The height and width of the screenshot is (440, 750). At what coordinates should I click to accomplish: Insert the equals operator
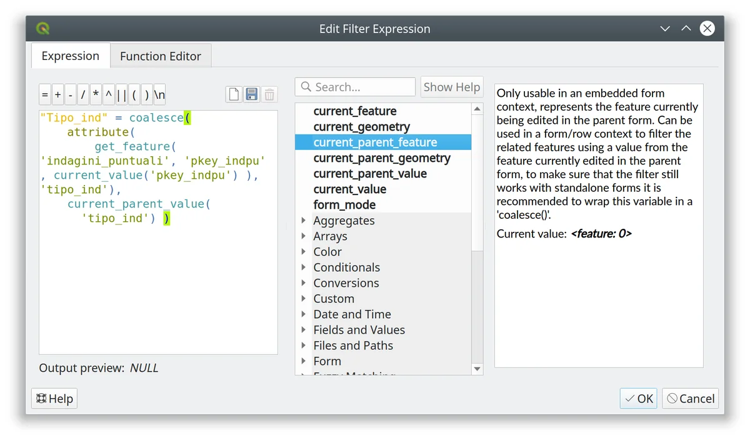pyautogui.click(x=45, y=95)
